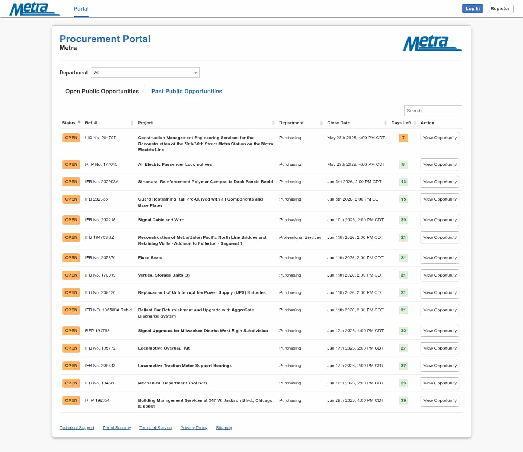View opportunity for RFP 196354

point(440,401)
